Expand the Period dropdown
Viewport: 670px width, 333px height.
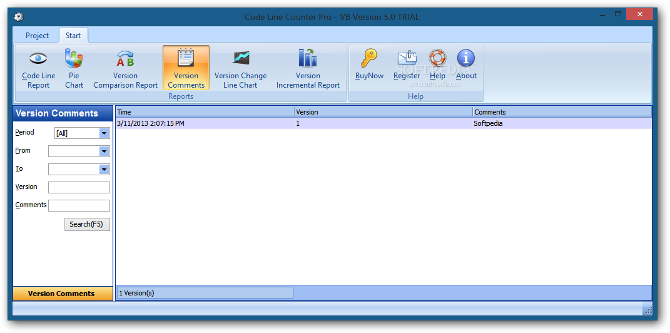(x=104, y=133)
